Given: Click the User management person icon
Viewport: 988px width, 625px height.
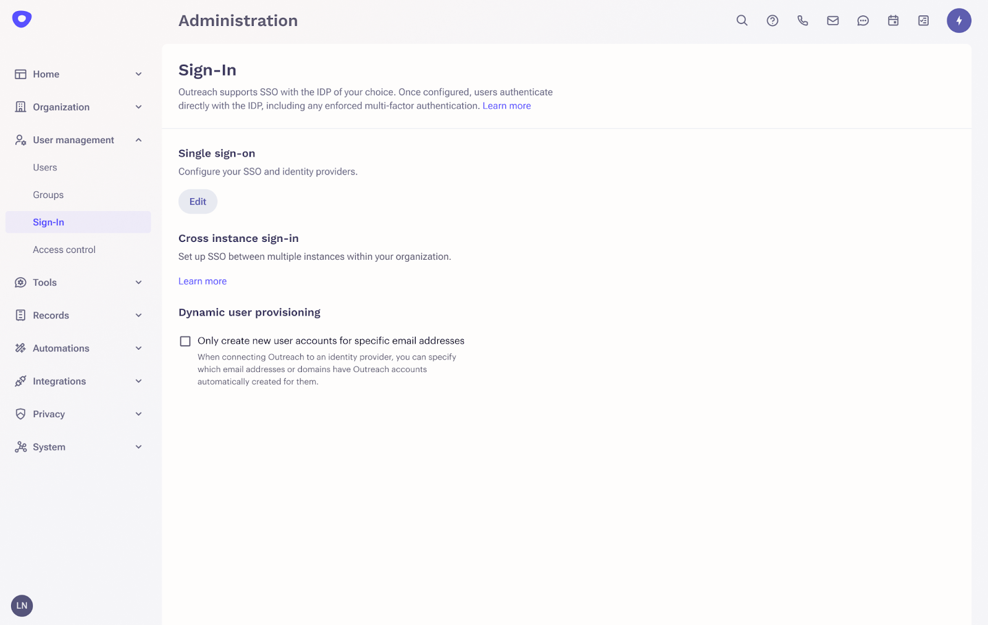Looking at the screenshot, I should point(20,140).
